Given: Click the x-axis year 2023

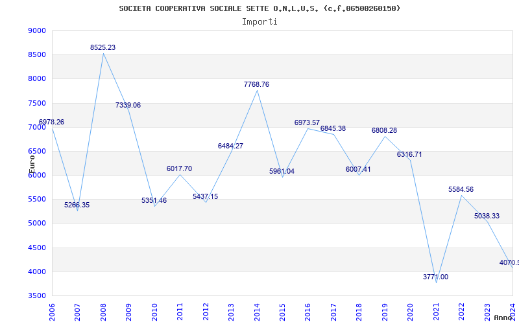Looking at the screenshot, I should [488, 312].
